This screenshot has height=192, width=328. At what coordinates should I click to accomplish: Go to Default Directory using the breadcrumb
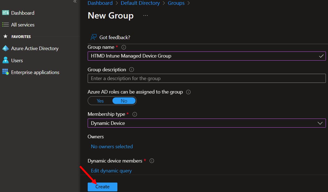[x=140, y=3]
